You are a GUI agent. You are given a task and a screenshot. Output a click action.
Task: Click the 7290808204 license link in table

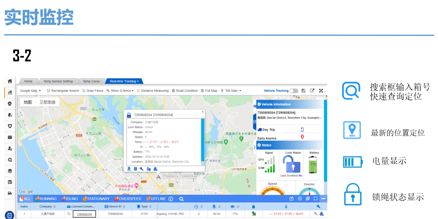coord(84,214)
